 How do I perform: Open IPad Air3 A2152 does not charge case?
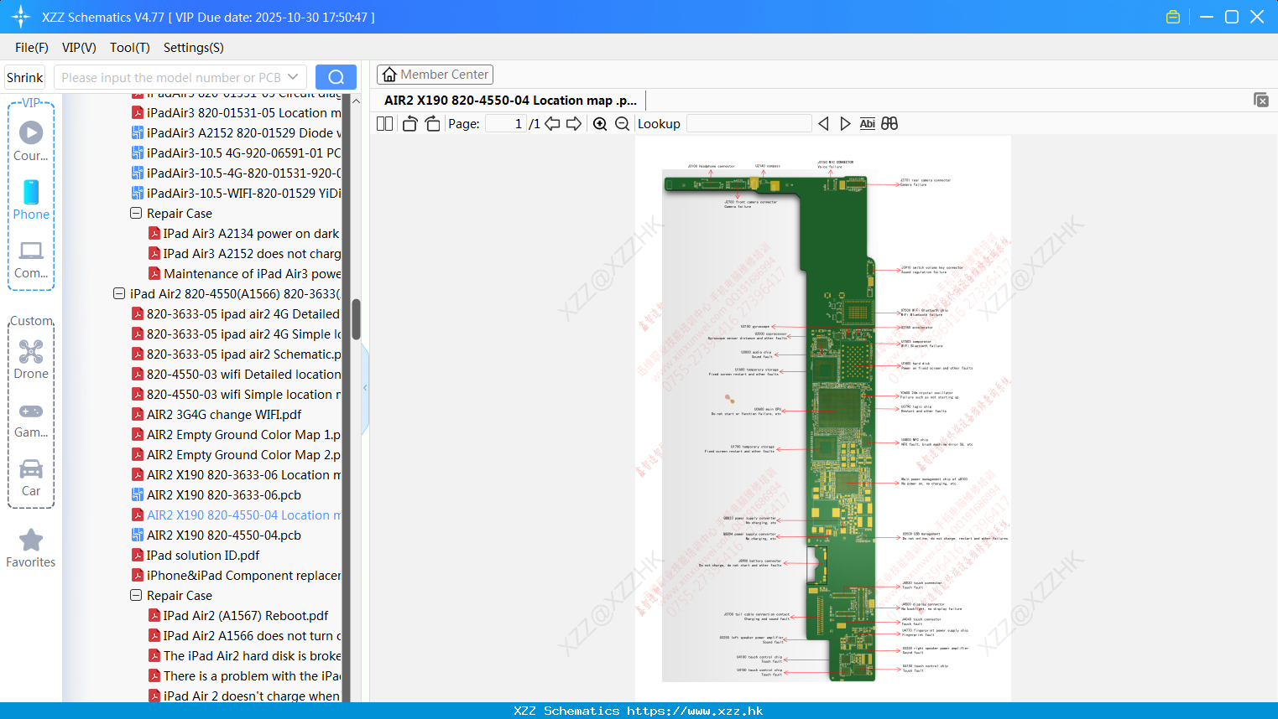(x=245, y=254)
